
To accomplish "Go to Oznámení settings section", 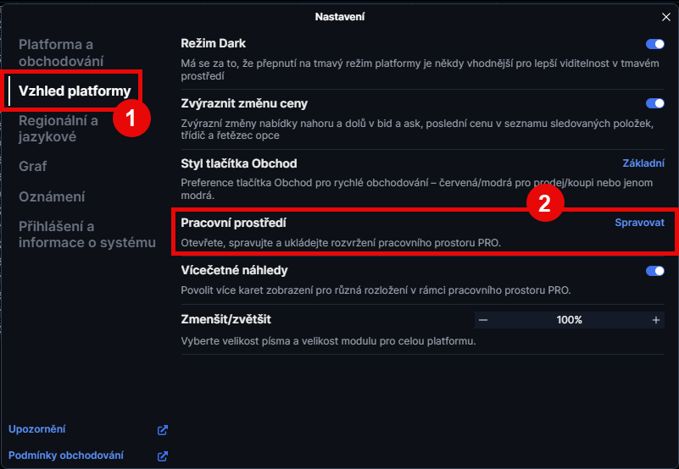I will tap(52, 196).
